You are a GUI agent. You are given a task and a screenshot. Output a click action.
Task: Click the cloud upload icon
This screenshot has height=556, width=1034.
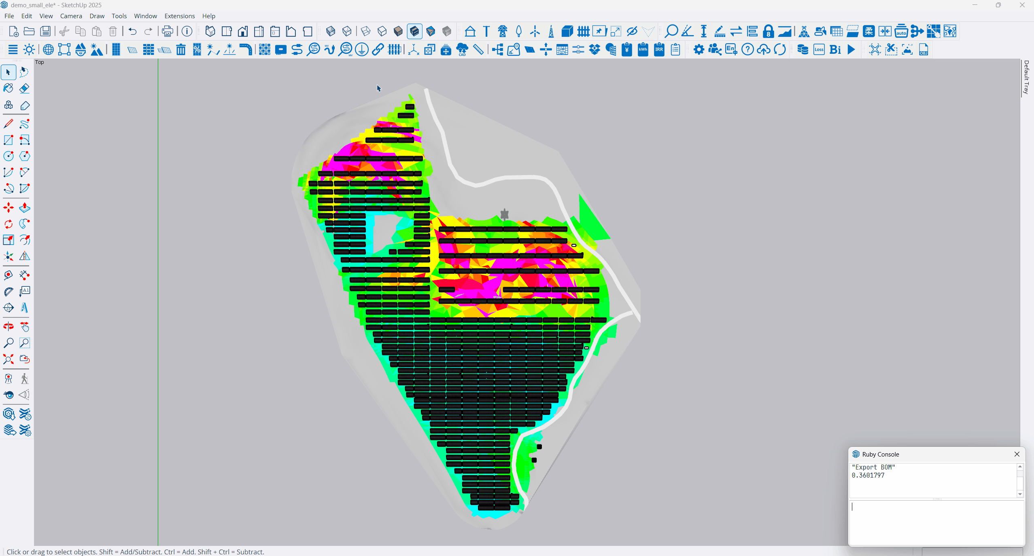tap(763, 50)
